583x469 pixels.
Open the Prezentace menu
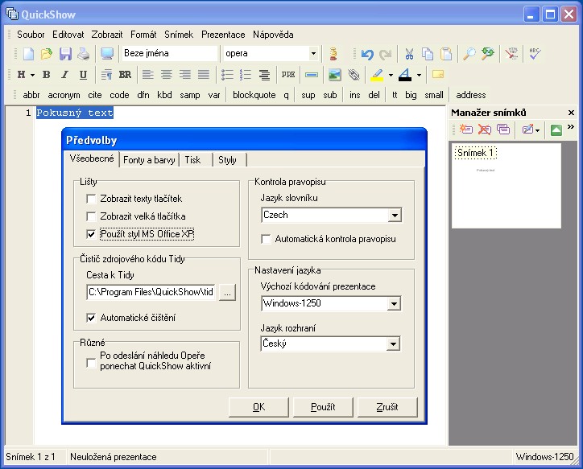click(x=223, y=35)
